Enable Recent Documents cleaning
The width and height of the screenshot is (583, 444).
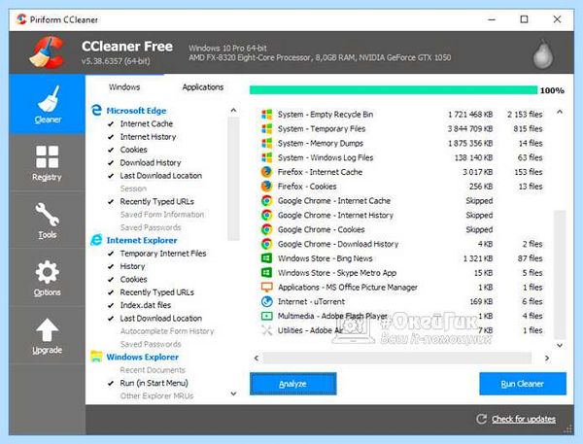153,370
